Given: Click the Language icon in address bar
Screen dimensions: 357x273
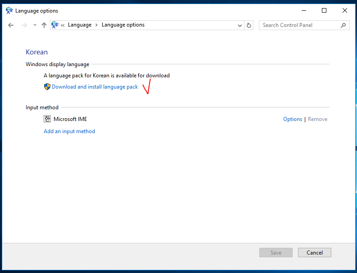Looking at the screenshot, I should pos(55,25).
